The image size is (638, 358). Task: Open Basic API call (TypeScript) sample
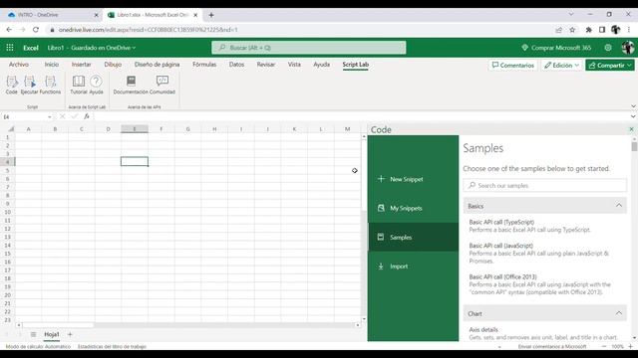pyautogui.click(x=545, y=226)
